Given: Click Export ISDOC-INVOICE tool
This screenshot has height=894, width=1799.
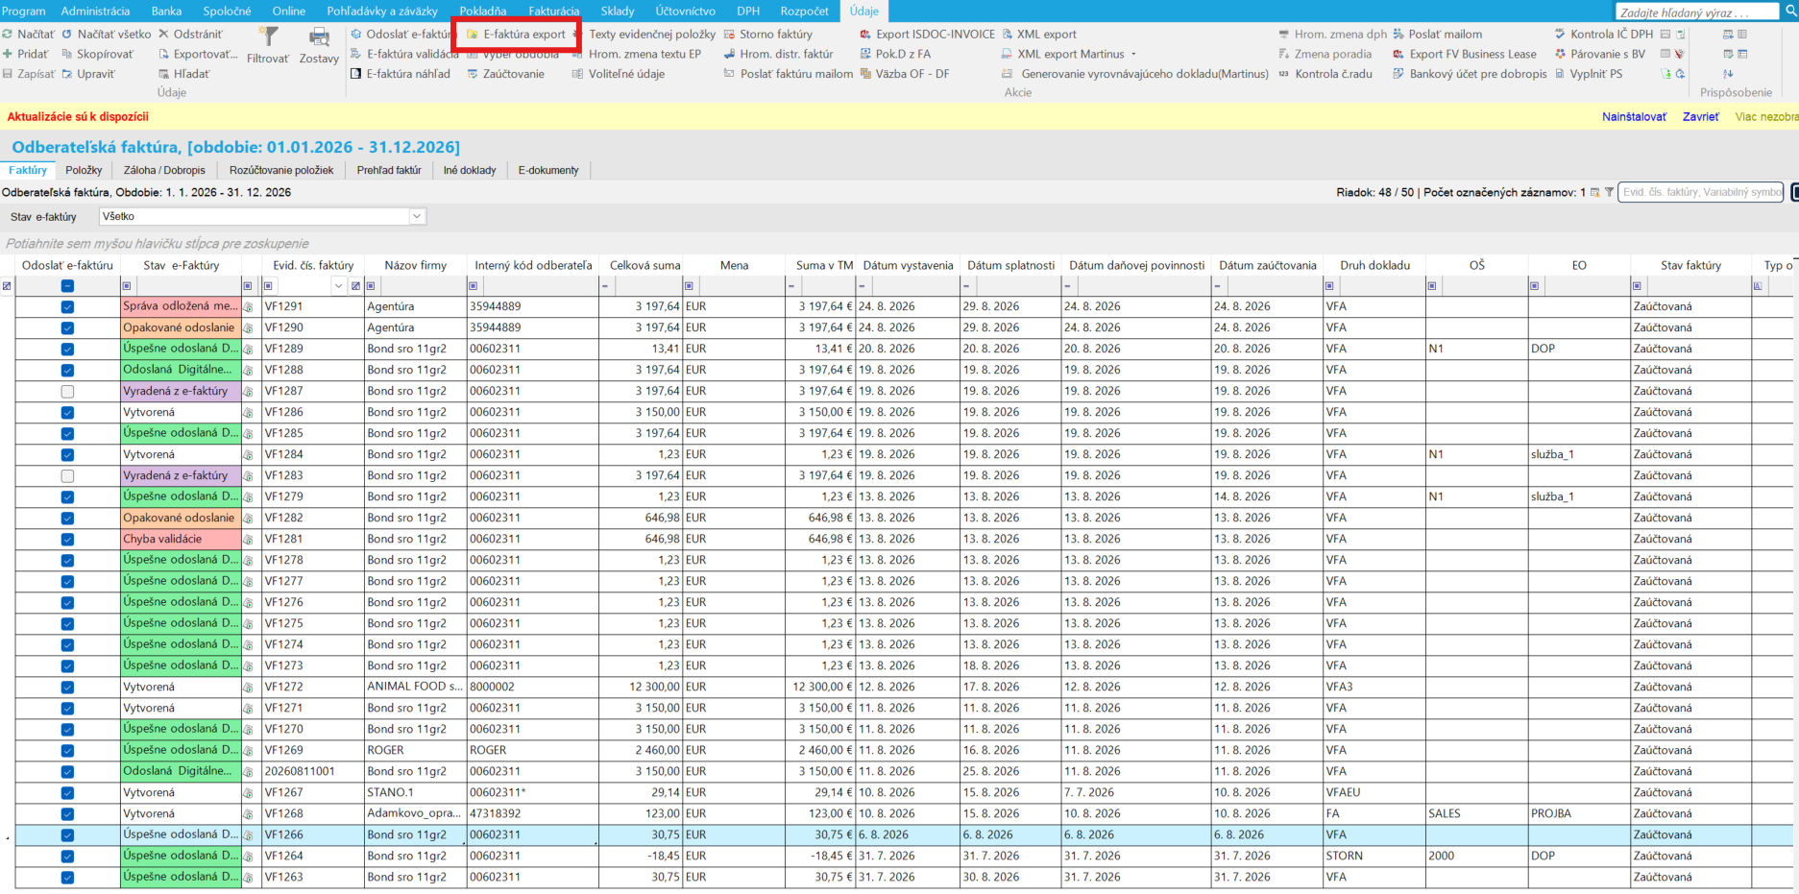Looking at the screenshot, I should coord(928,34).
